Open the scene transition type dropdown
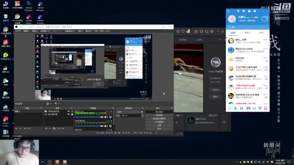Image resolution: width=294 pixels, height=165 pixels. [128, 112]
